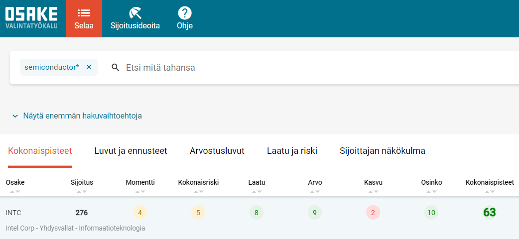Sort by Kokonaispisteet column arrows
Viewport: 519px width, 239px height.
click(x=490, y=191)
